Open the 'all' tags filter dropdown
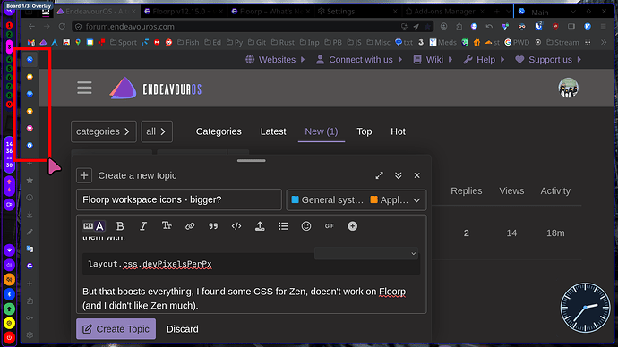Screen dimensions: 618x347 pyautogui.click(x=157, y=131)
